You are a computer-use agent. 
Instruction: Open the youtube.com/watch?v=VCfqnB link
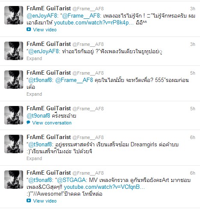[104, 187]
